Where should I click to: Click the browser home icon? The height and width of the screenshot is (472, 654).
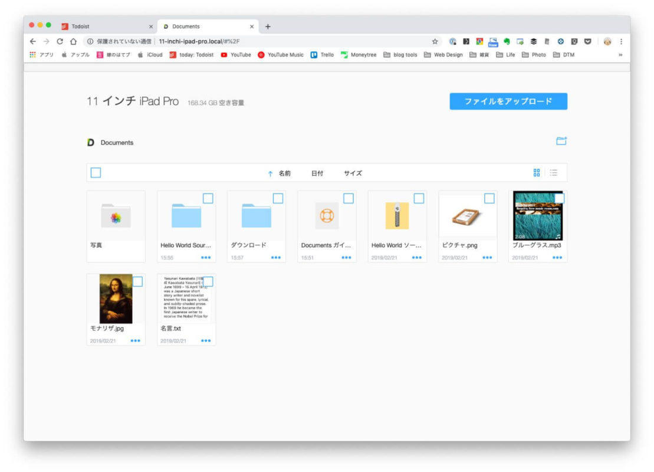tap(73, 42)
